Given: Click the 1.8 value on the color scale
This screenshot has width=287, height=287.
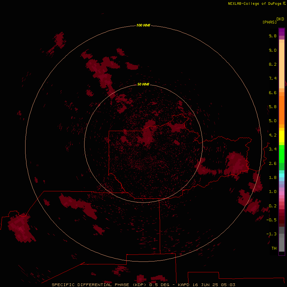Looking at the screenshot, I should [273, 178].
